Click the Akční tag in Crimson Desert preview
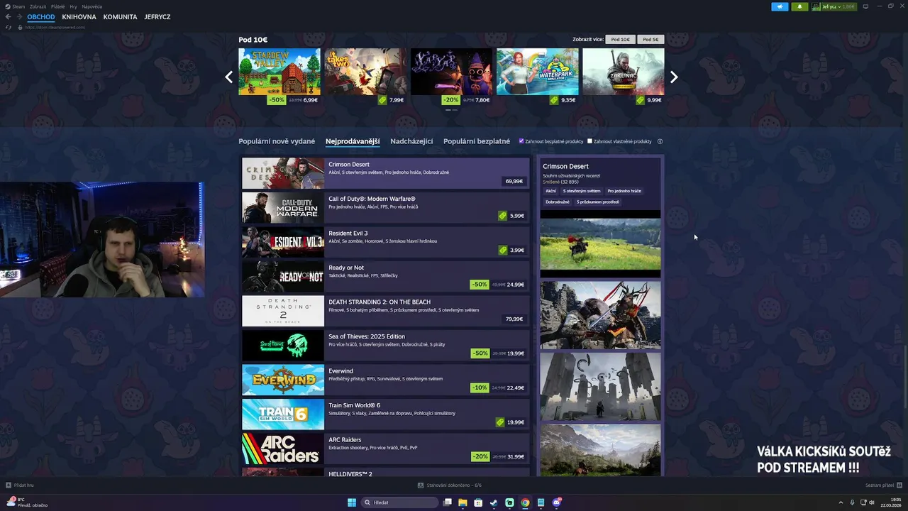This screenshot has height=511, width=908. 551,191
